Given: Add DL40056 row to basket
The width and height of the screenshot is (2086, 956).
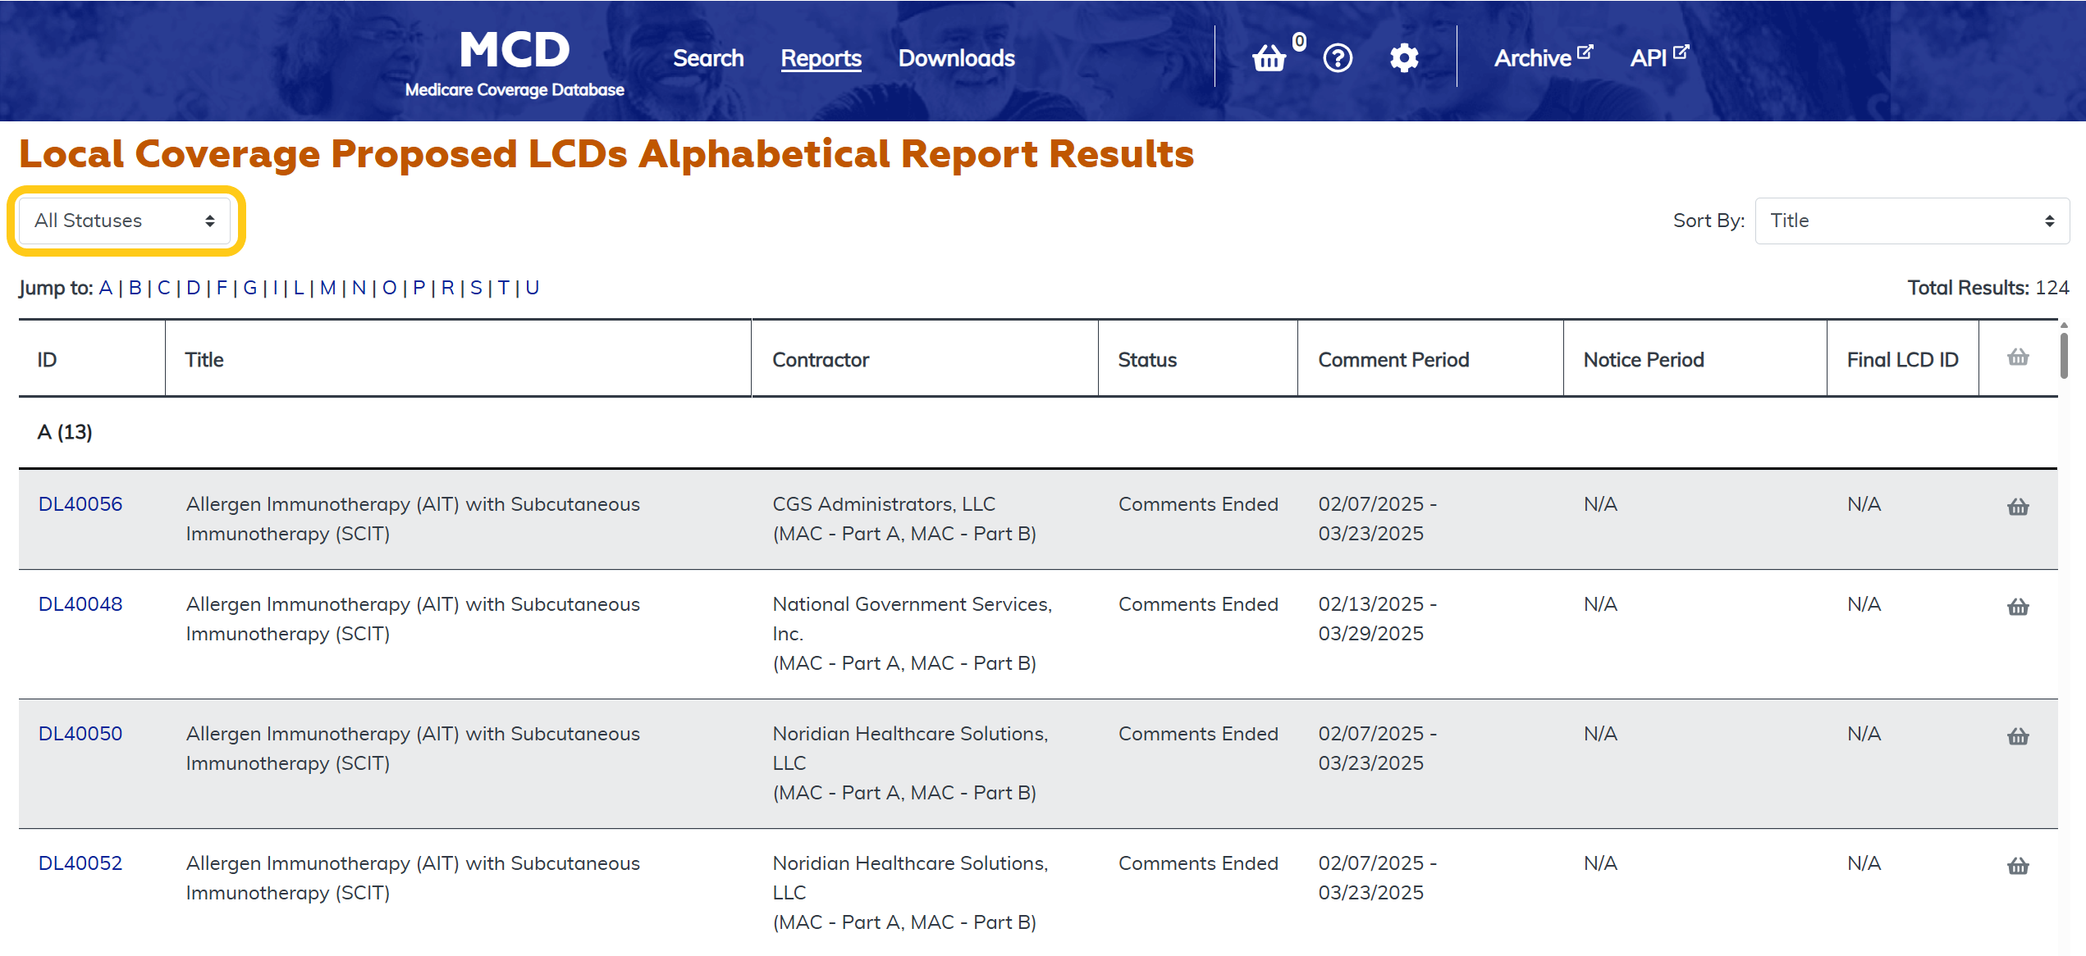Looking at the screenshot, I should (2018, 507).
